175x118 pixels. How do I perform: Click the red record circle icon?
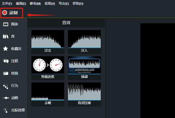[5, 13]
